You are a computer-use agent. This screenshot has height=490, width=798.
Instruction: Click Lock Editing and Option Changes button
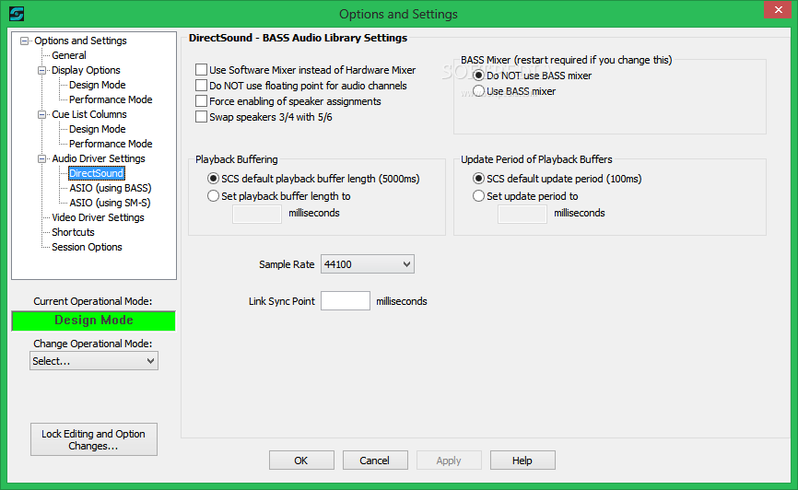(94, 439)
